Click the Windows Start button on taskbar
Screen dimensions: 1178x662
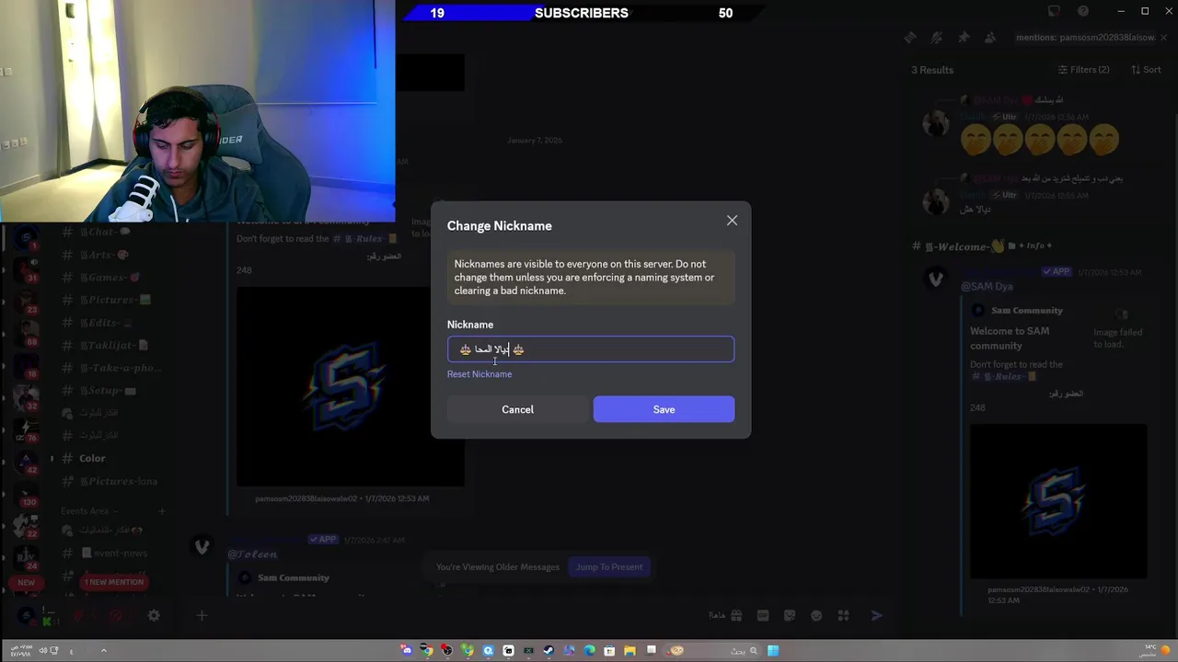[x=773, y=651]
